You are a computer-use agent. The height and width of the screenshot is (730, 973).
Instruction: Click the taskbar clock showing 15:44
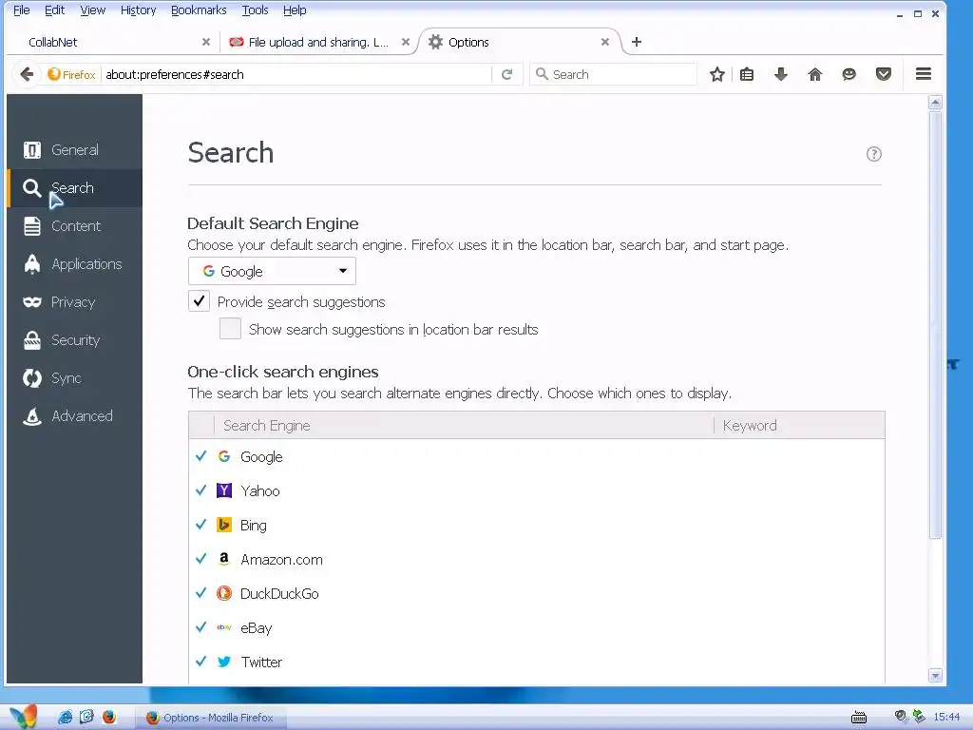(947, 717)
